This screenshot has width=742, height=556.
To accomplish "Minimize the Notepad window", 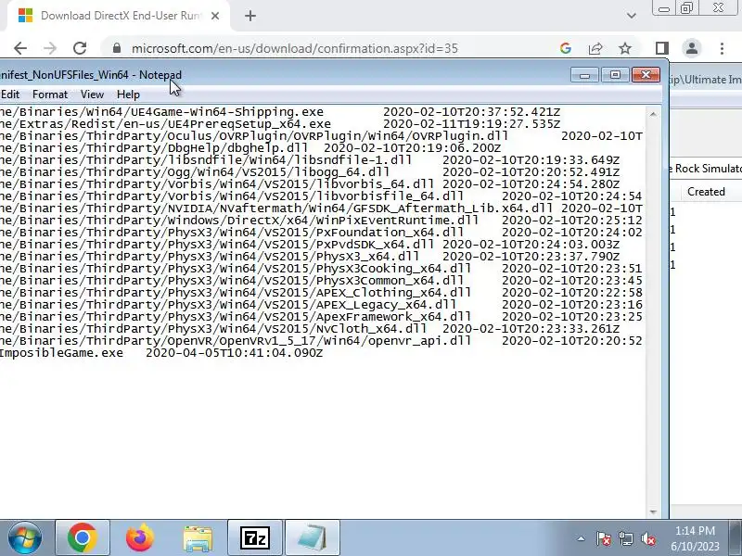I will tap(585, 75).
